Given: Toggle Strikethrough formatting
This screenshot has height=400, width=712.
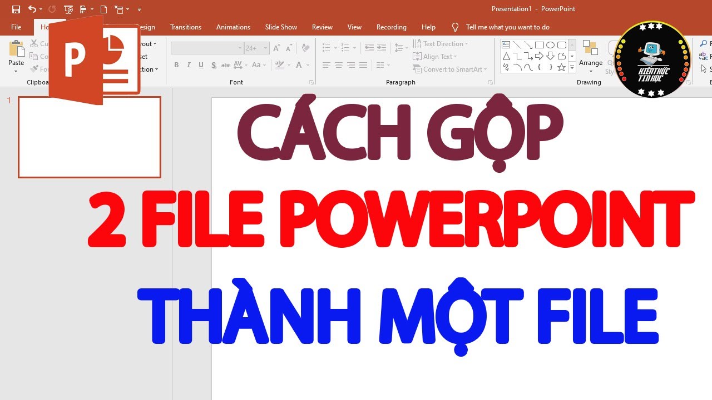Looking at the screenshot, I should (x=226, y=65).
